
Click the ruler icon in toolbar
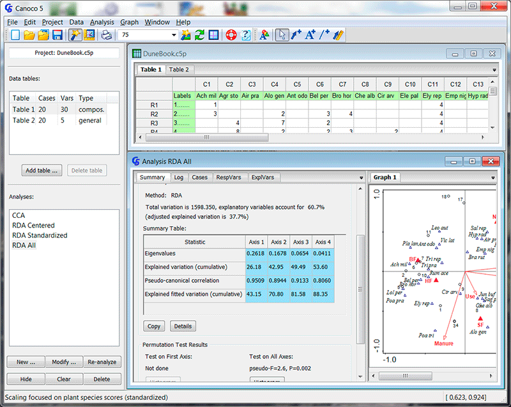pos(340,35)
